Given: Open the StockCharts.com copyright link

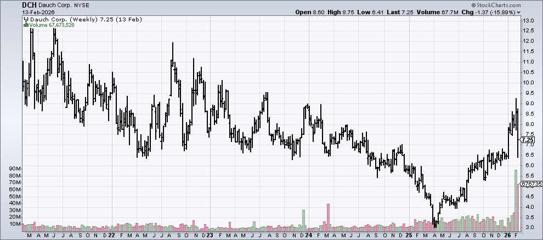Looking at the screenshot, I should point(496,5).
